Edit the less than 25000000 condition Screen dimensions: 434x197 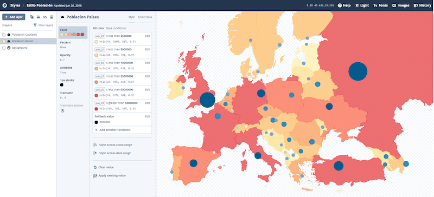(x=148, y=76)
